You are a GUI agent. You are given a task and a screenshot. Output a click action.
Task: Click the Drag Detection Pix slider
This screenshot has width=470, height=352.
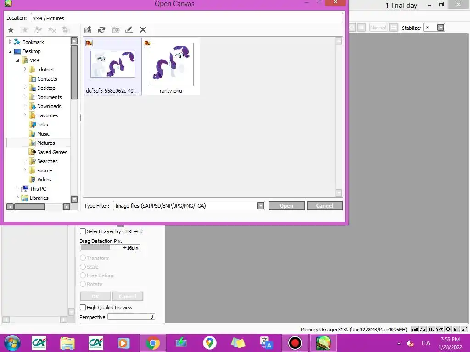coord(110,248)
